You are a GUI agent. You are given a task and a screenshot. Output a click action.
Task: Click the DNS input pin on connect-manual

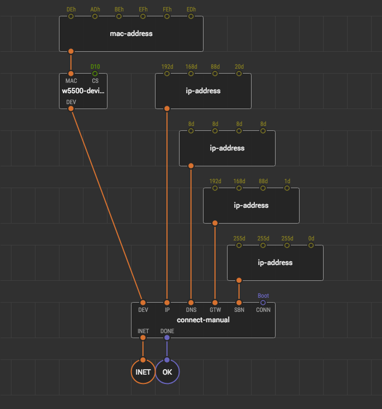(191, 303)
